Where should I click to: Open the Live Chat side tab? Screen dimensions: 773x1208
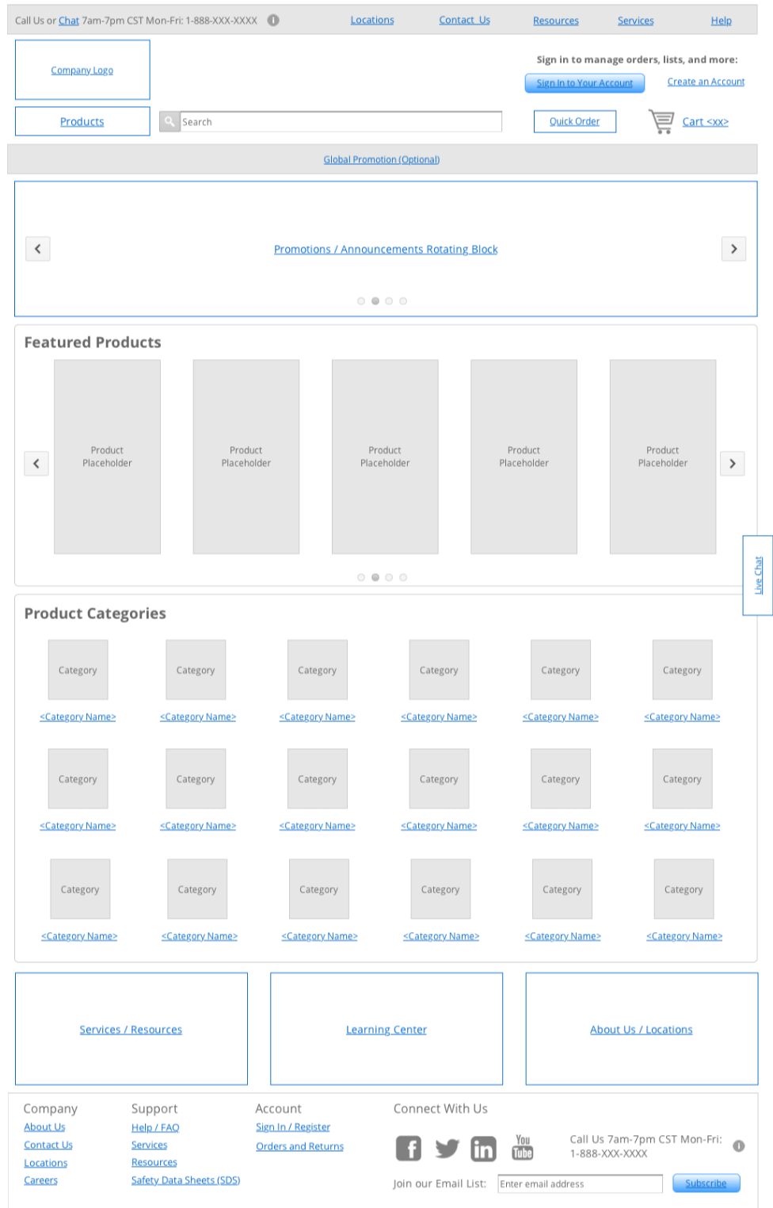(757, 575)
